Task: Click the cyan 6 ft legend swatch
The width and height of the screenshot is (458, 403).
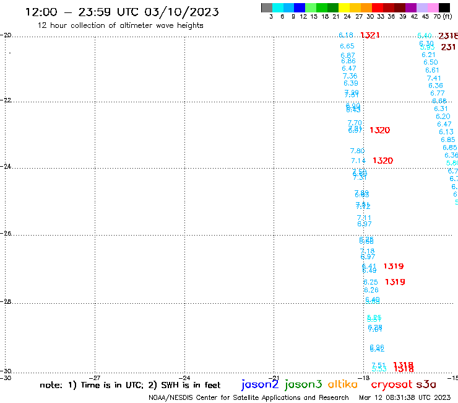Action: click(x=278, y=8)
